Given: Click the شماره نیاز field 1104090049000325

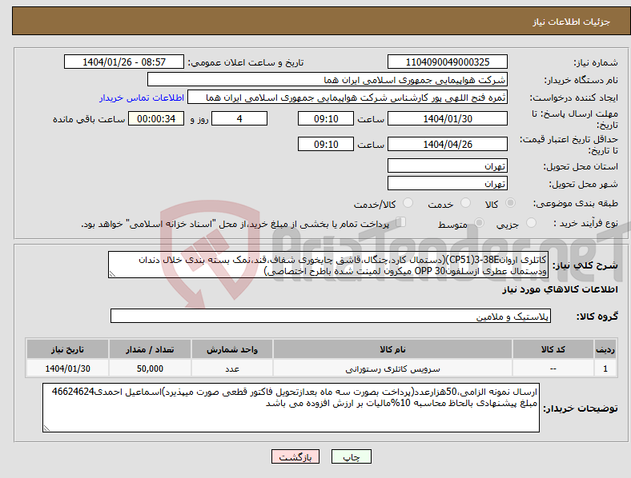Looking at the screenshot, I should (448, 62).
